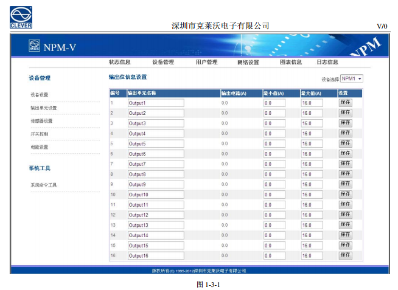Open the 状态信息 menu

(119, 62)
